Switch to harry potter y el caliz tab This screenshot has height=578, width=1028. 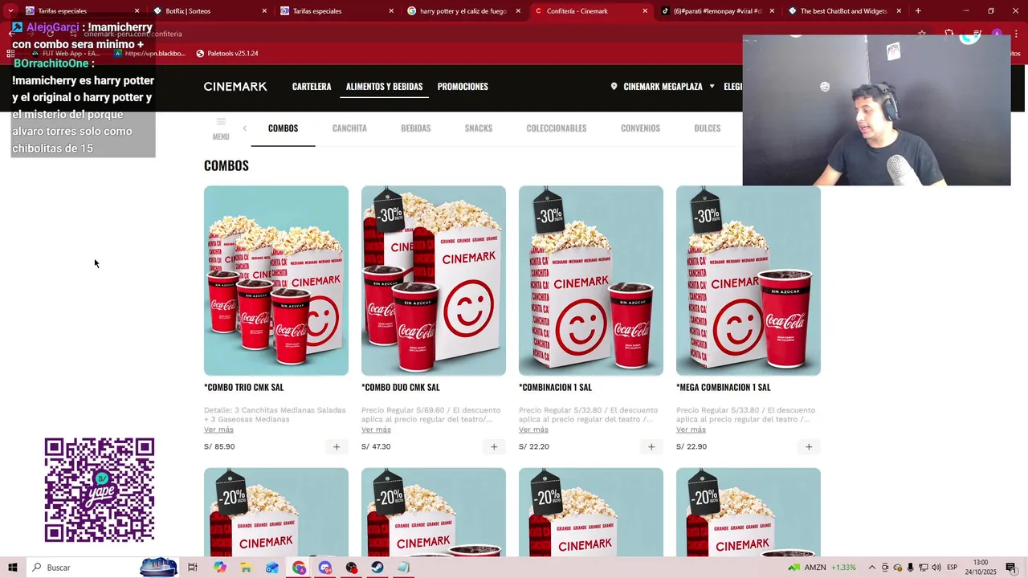[x=462, y=11]
